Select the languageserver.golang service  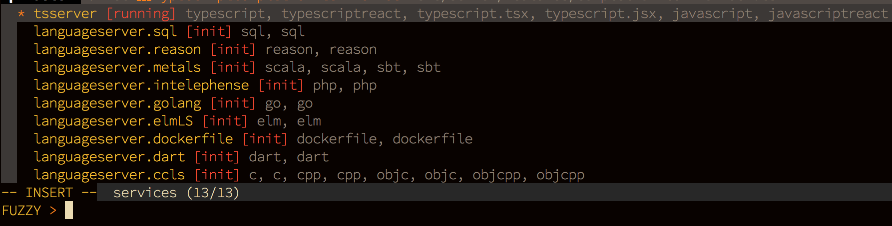coord(454,103)
